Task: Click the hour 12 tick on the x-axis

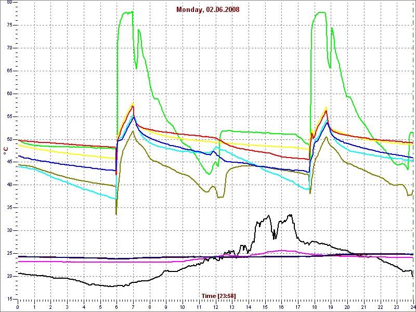Action: pos(215,307)
